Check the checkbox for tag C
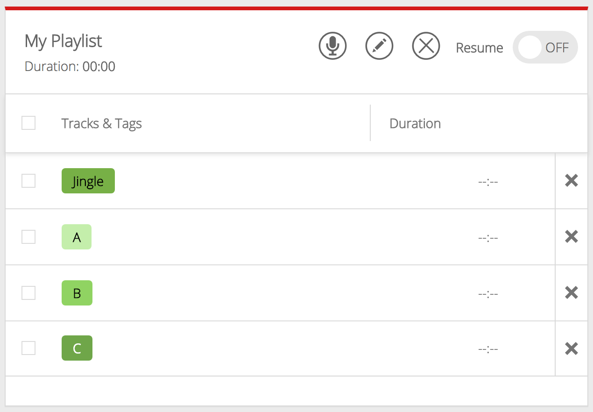Viewport: 593px width, 412px height. tap(28, 348)
